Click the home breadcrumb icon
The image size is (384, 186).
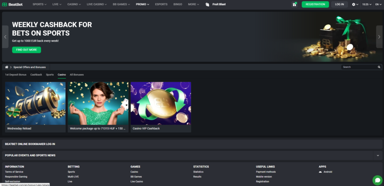pos(7,67)
